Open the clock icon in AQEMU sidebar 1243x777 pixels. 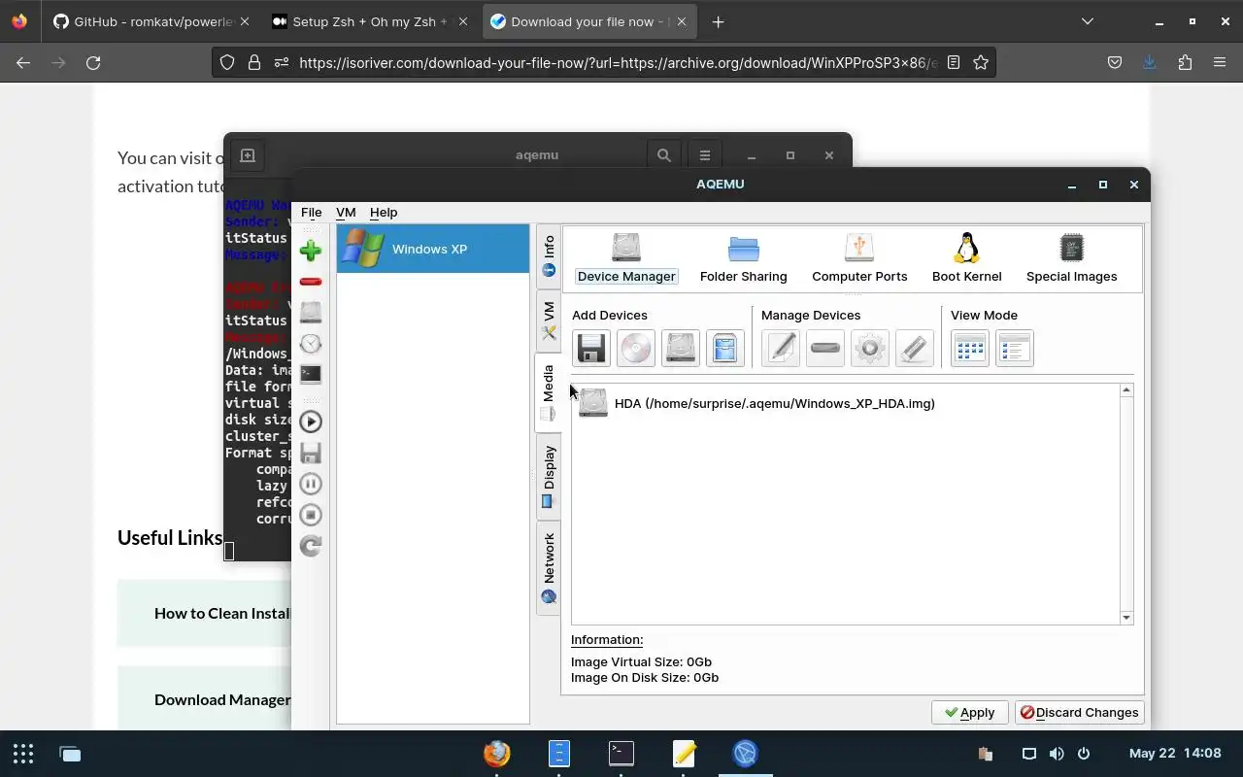click(311, 343)
